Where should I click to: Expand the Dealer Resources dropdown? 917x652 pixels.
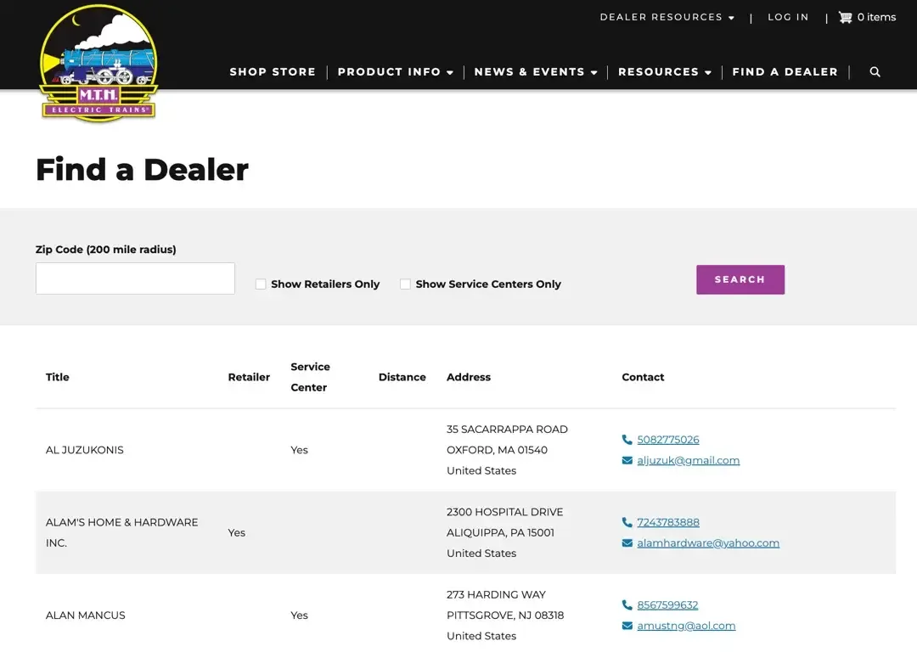coord(667,18)
